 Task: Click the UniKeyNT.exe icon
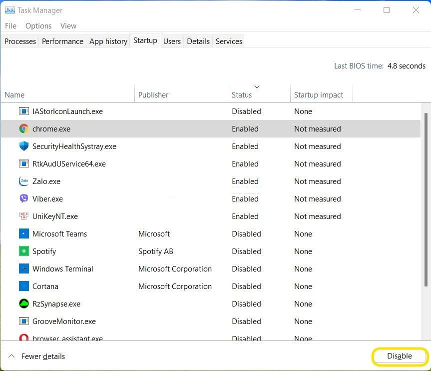[x=23, y=216]
